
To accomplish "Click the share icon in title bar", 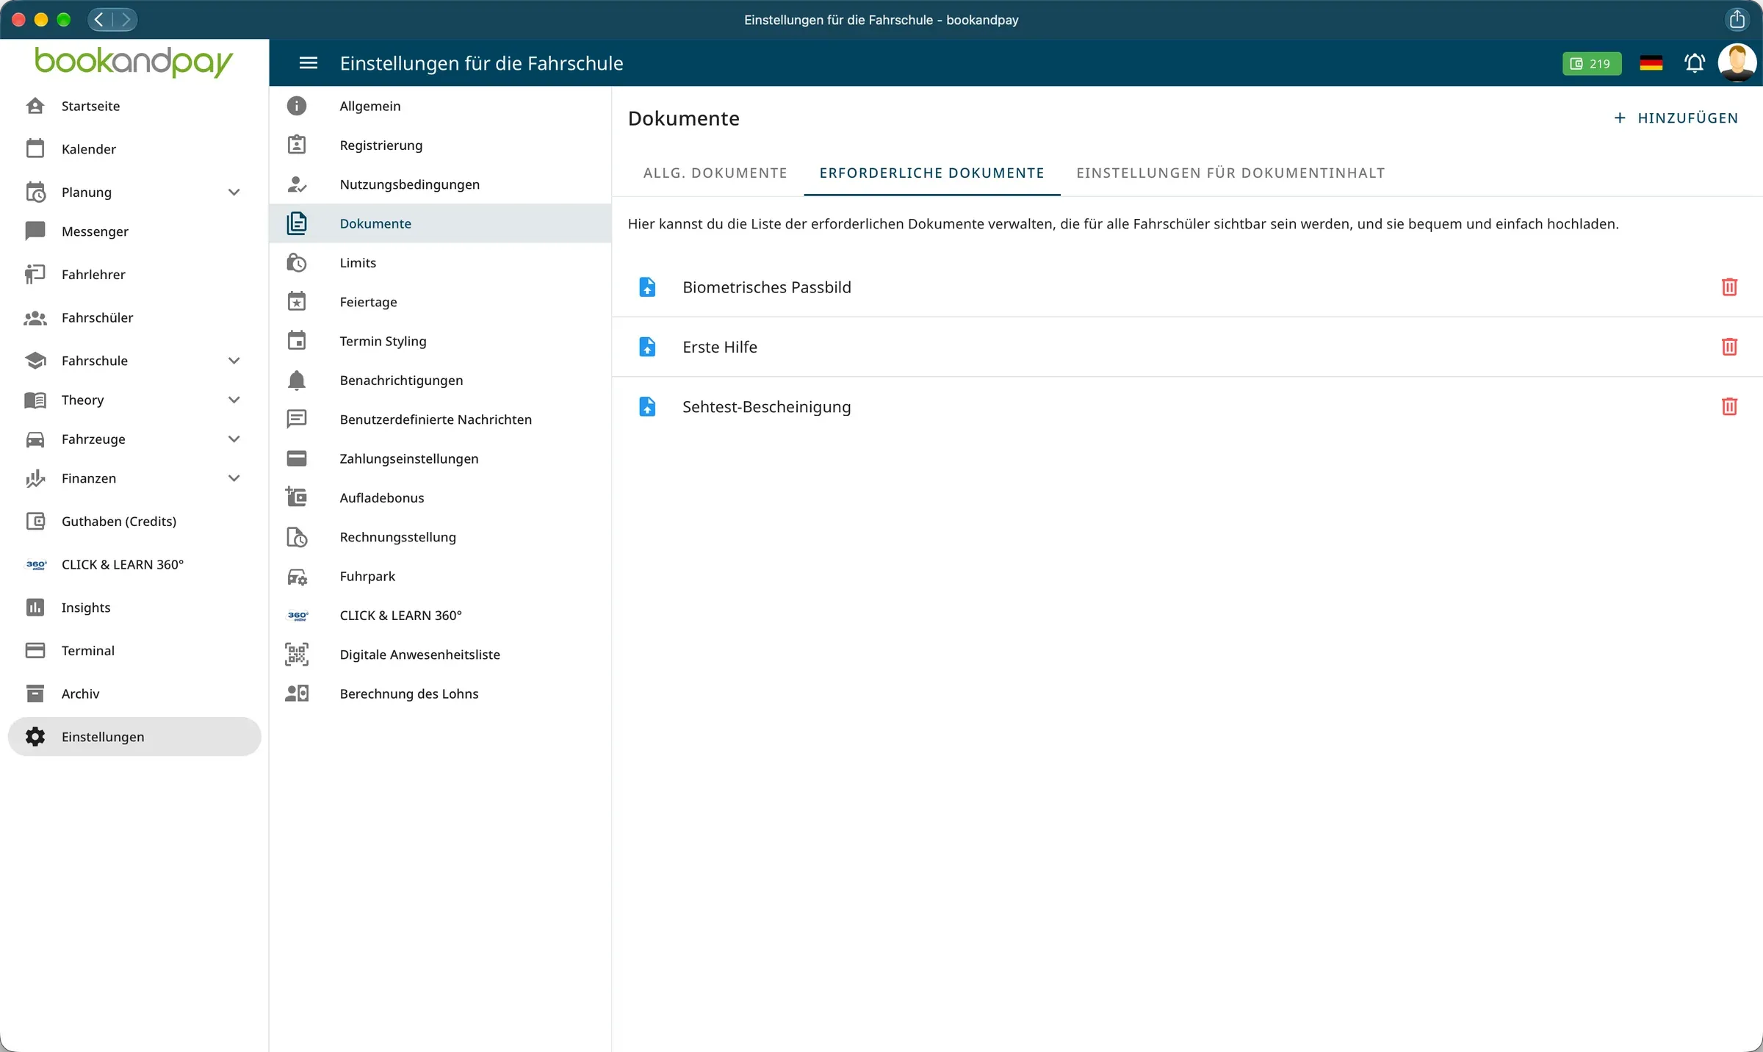I will pyautogui.click(x=1737, y=19).
